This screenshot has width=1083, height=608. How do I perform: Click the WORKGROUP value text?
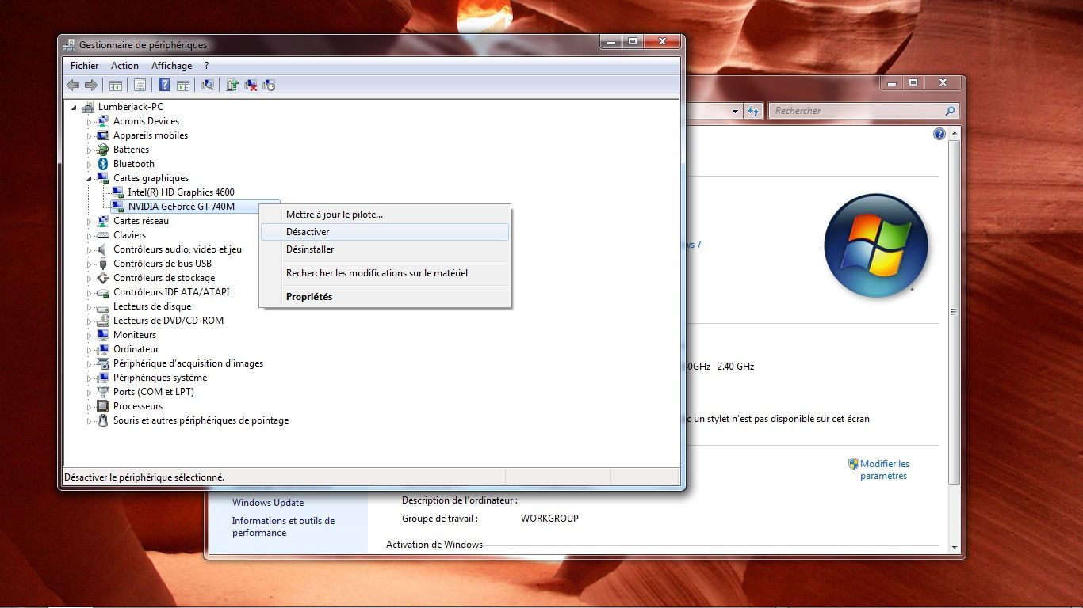[549, 519]
